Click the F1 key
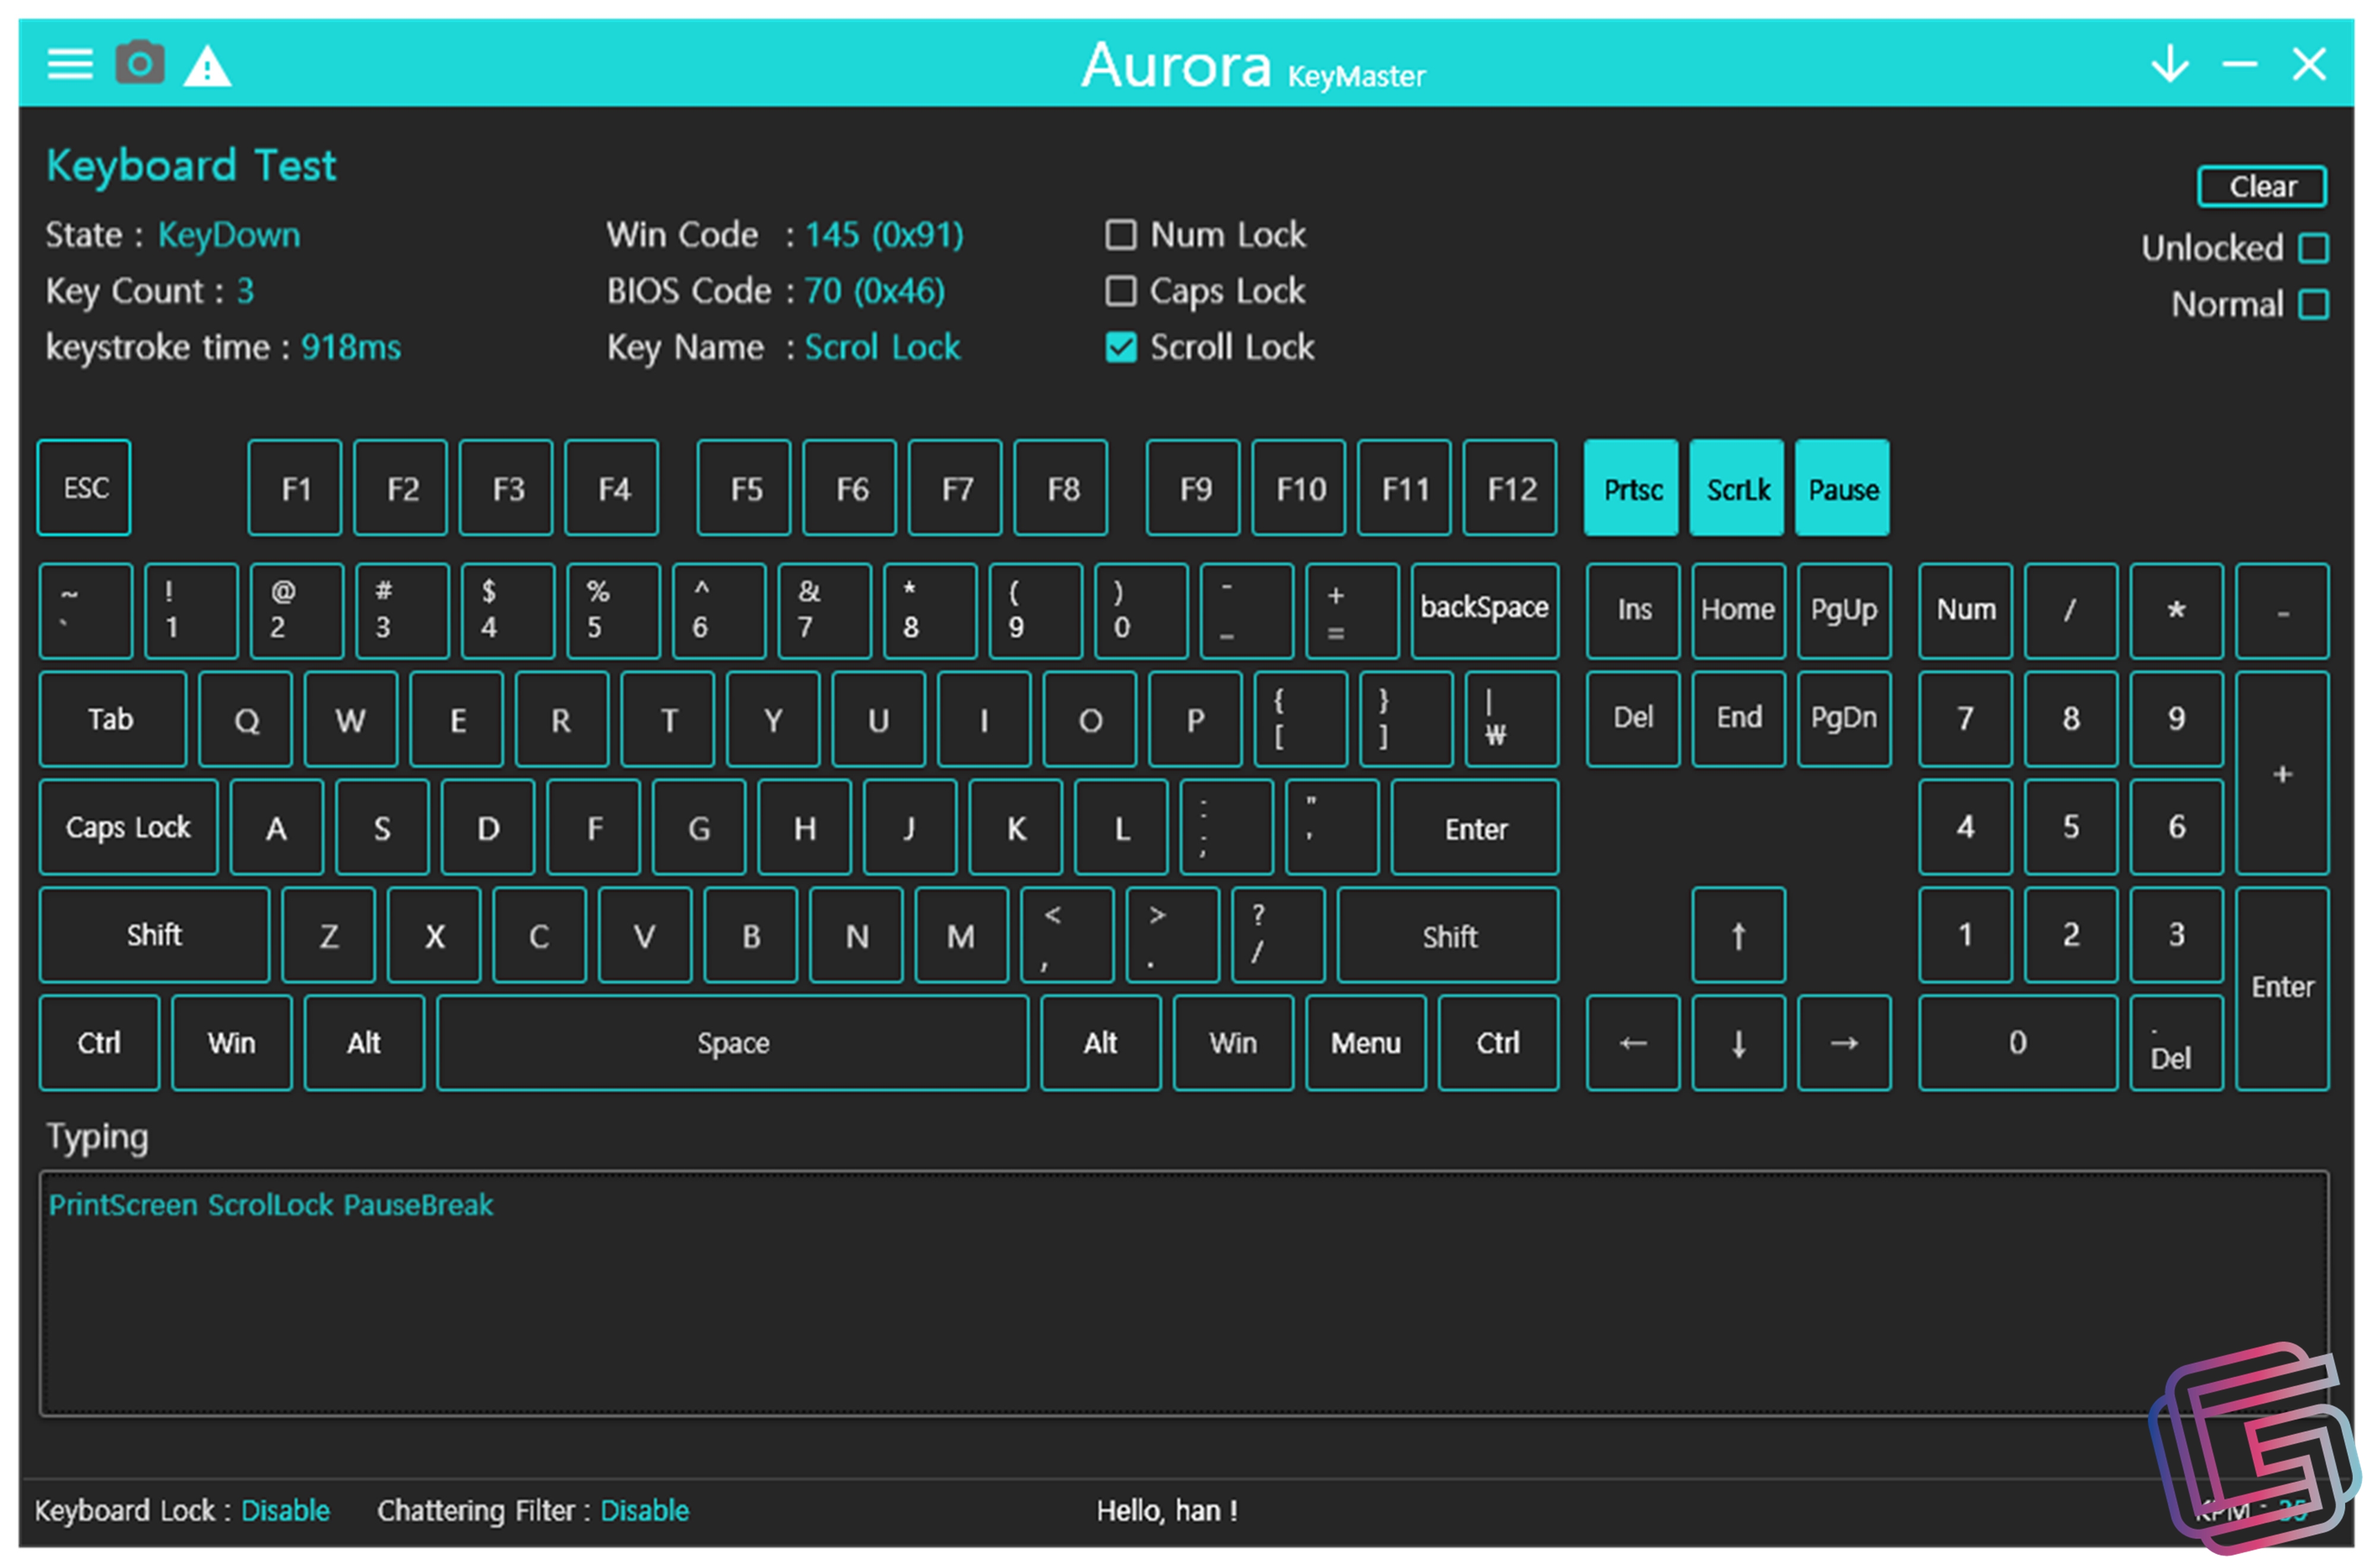 tap(295, 488)
